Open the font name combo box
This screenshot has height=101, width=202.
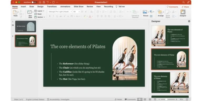(60, 12)
